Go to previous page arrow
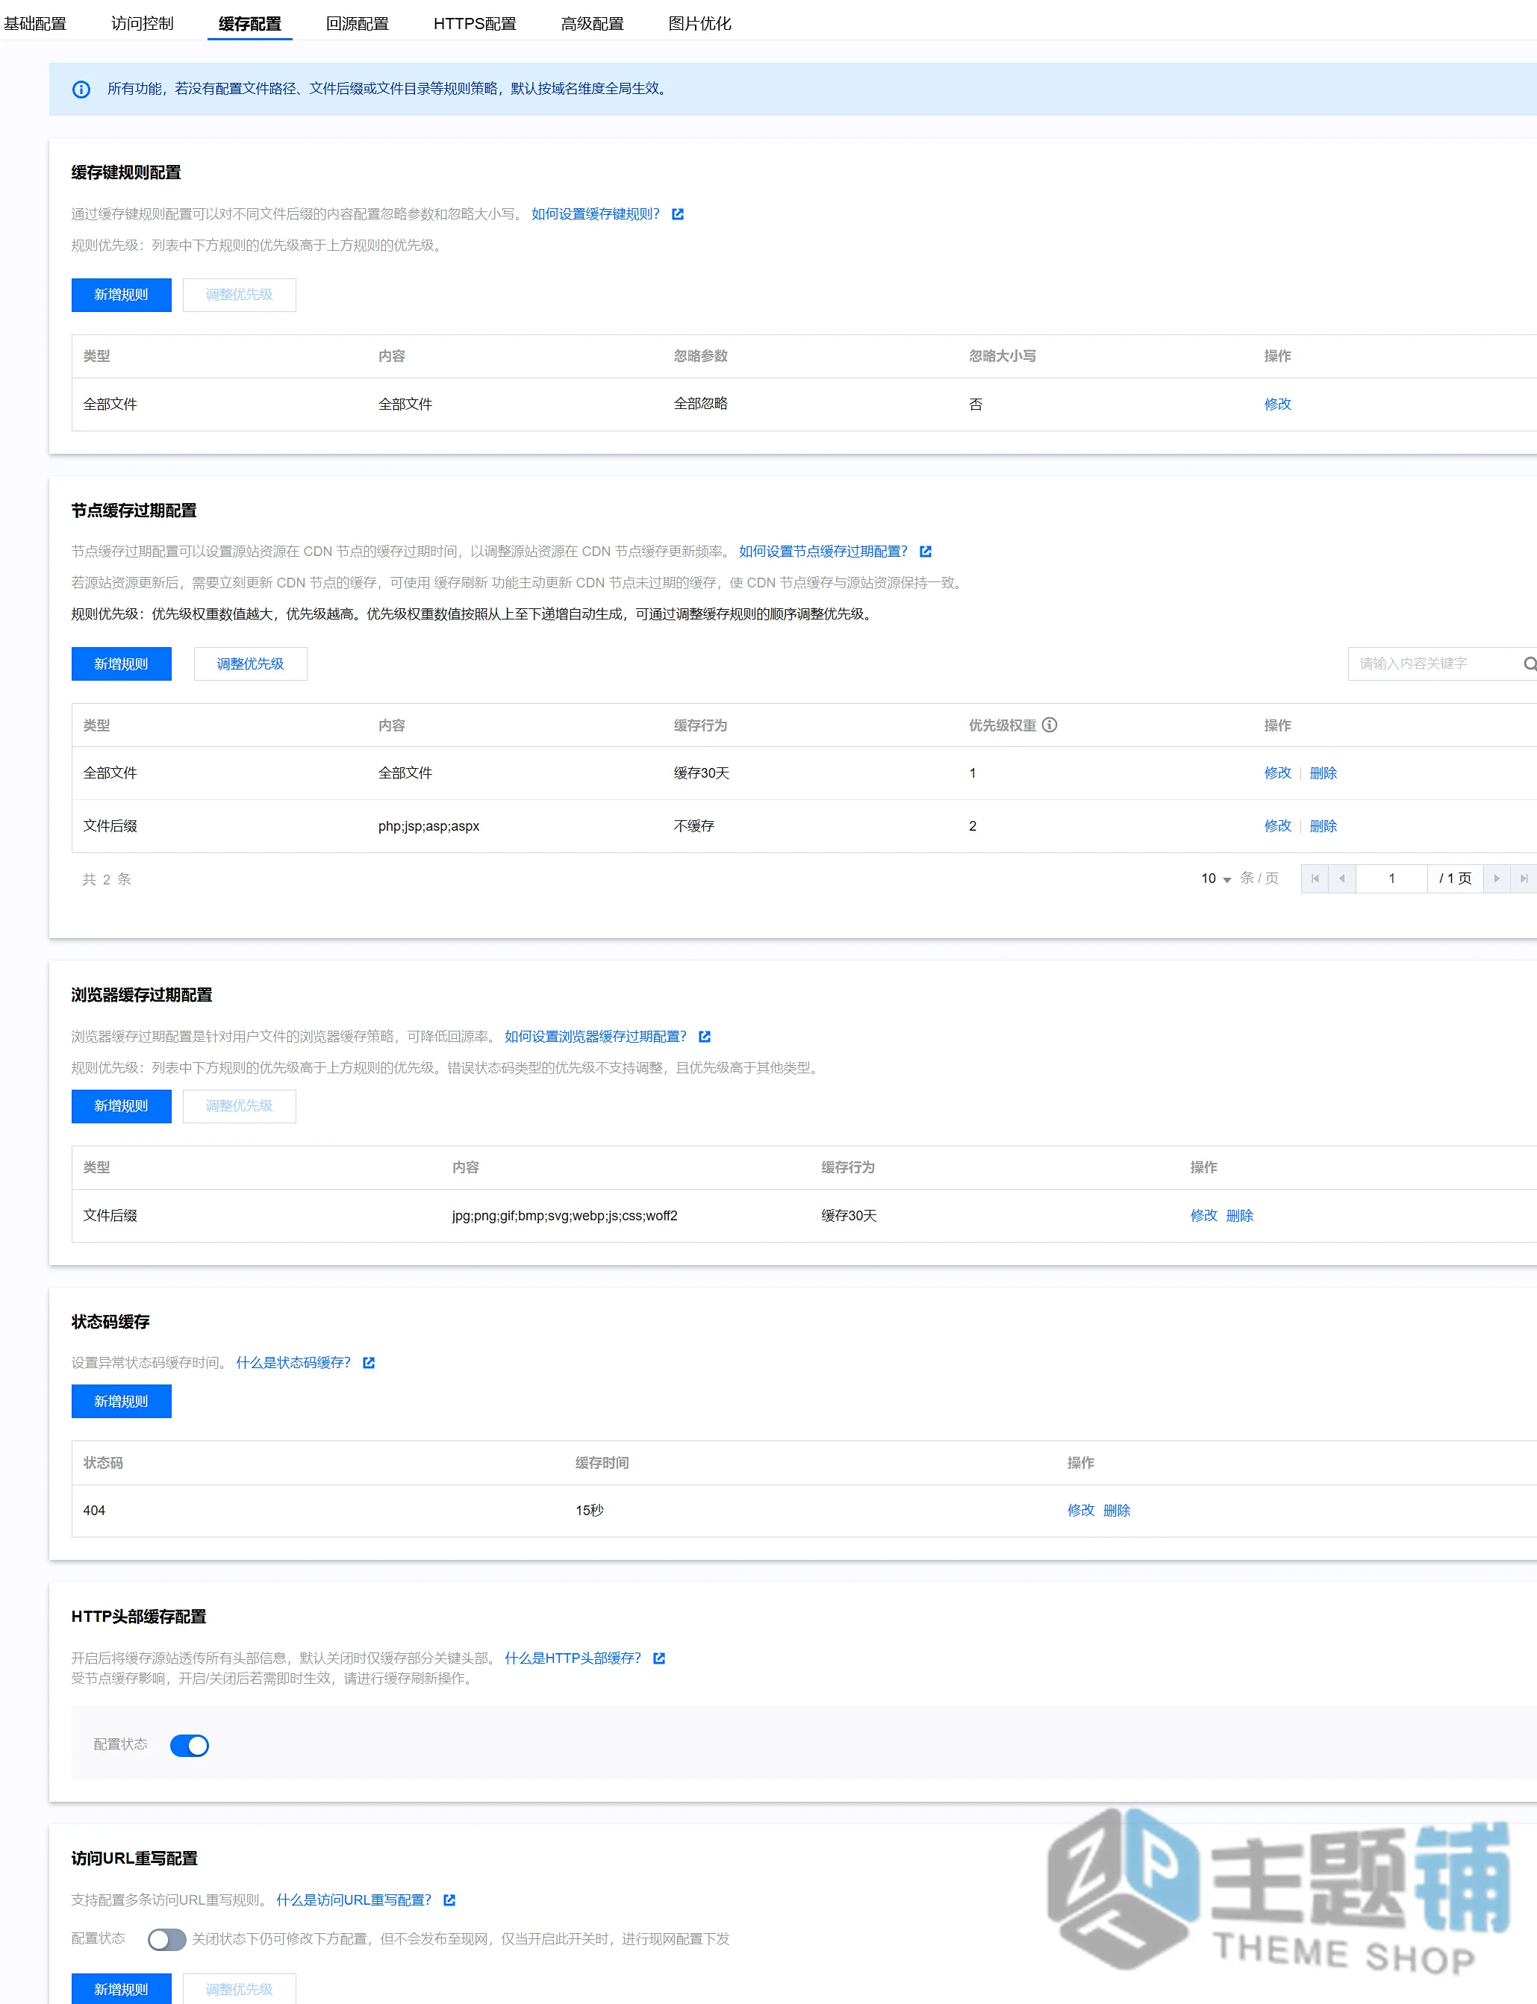Screen dimensions: 1537x2004 [1342, 879]
